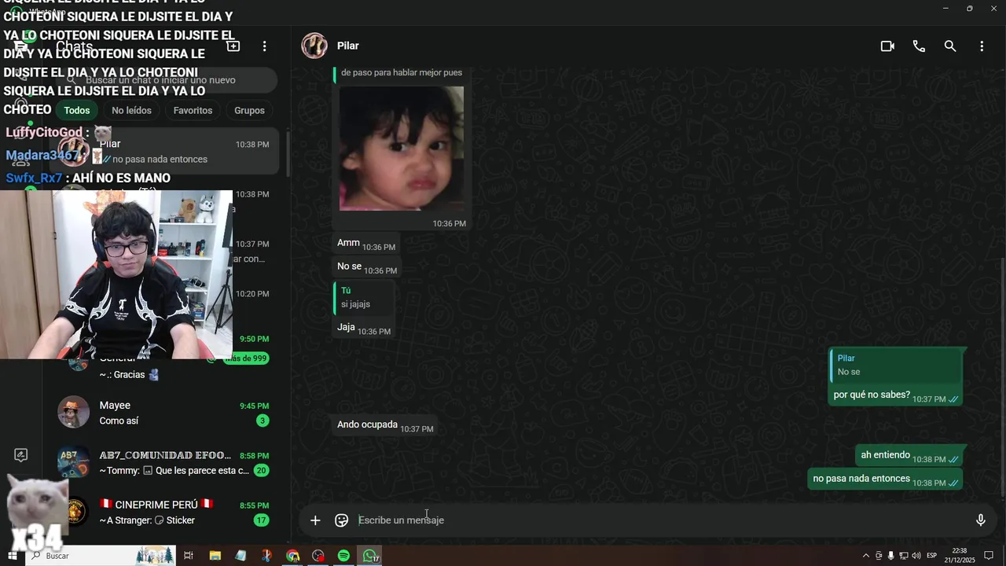Expand the hidden system tray icons chevron
Image resolution: width=1006 pixels, height=566 pixels.
[x=866, y=556]
